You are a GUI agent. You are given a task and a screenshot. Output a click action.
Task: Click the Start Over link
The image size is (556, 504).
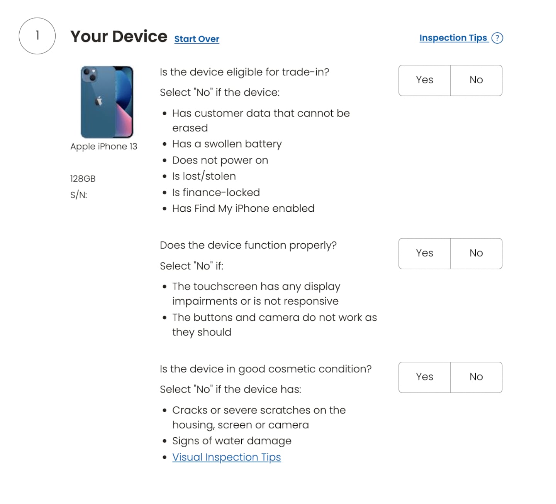pyautogui.click(x=197, y=39)
